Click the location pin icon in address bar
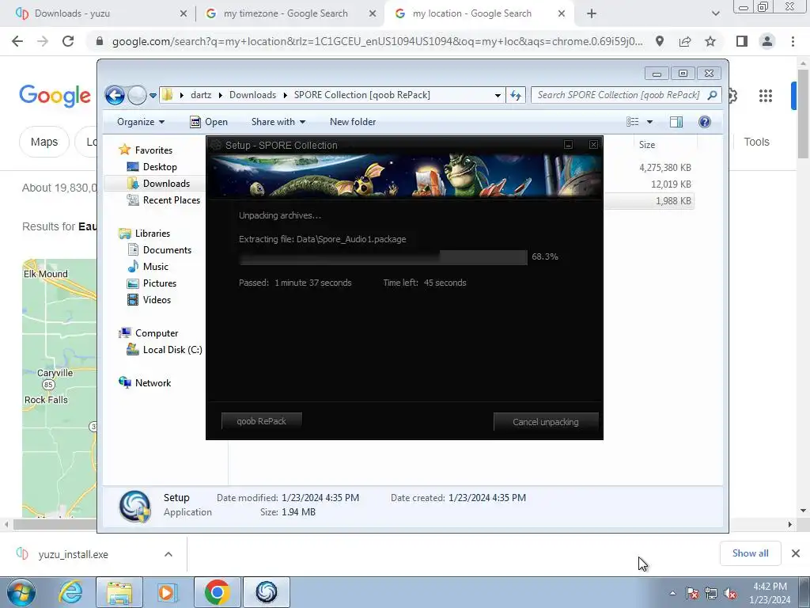810x608 pixels. click(x=660, y=41)
